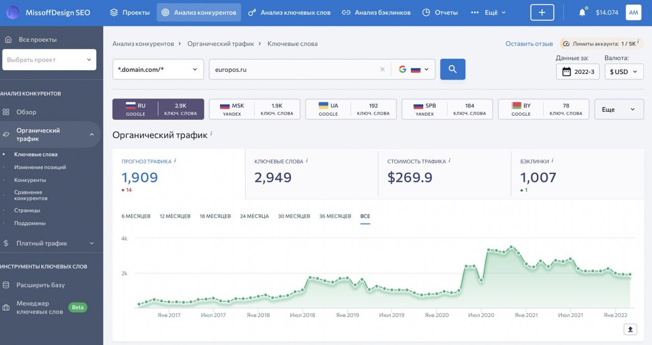Expand the Платный трафик sidebar section
Viewport: 652px width, 345px height.
(x=91, y=243)
